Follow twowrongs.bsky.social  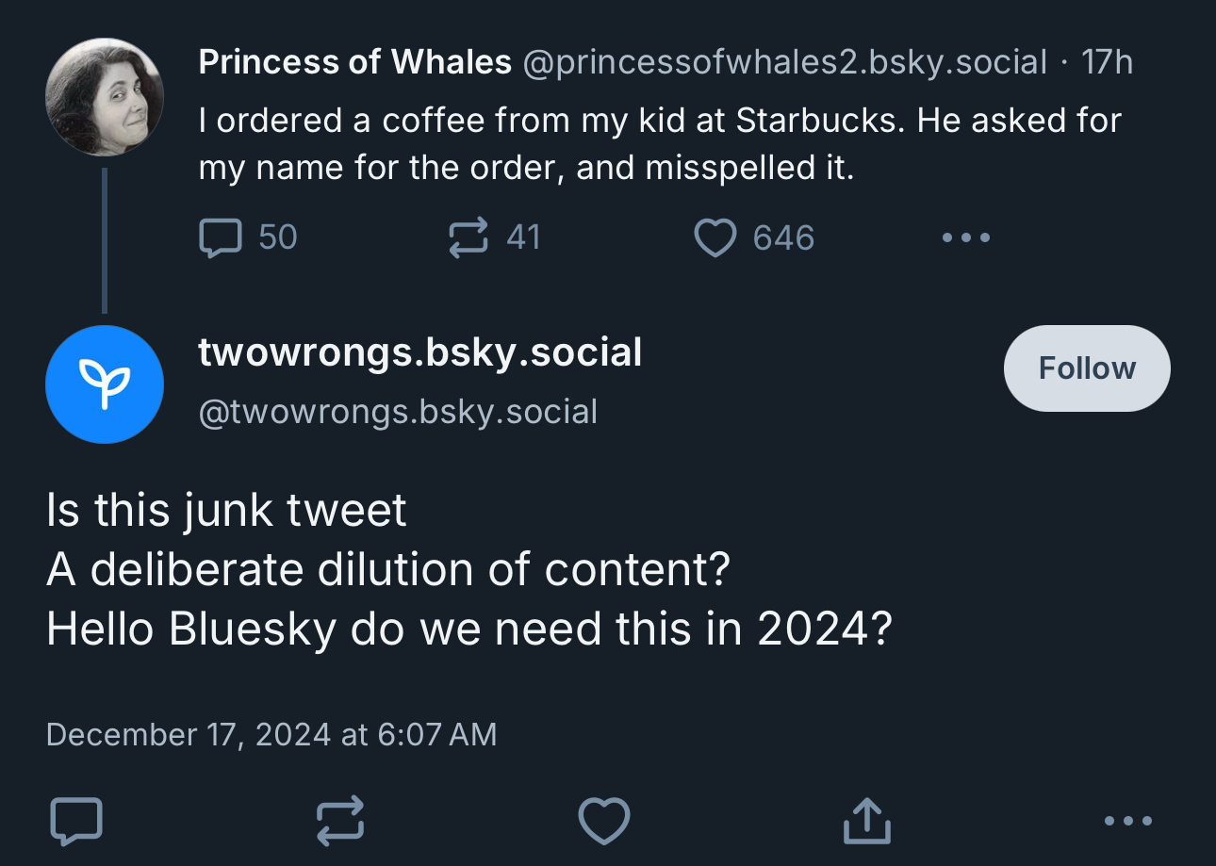click(1087, 368)
